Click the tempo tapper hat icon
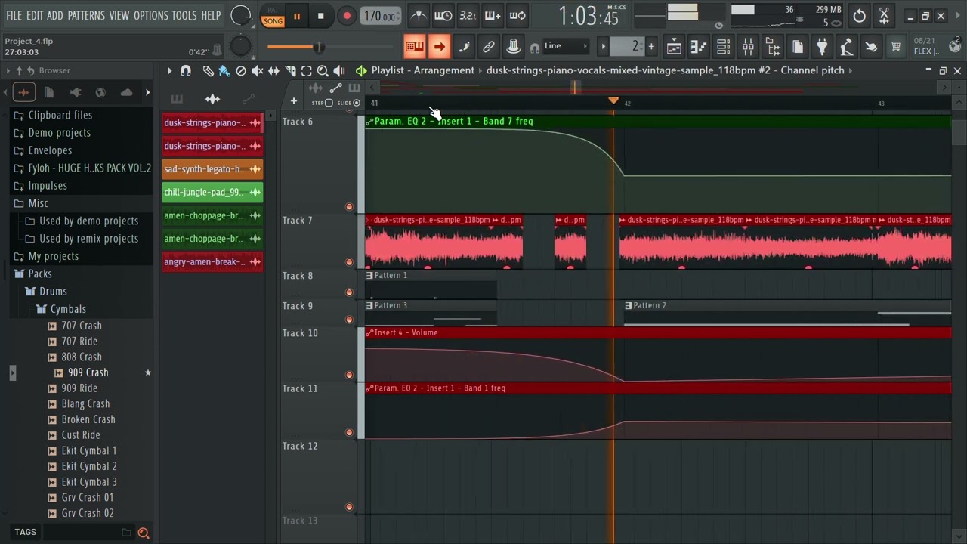This screenshot has height=544, width=967. click(513, 47)
